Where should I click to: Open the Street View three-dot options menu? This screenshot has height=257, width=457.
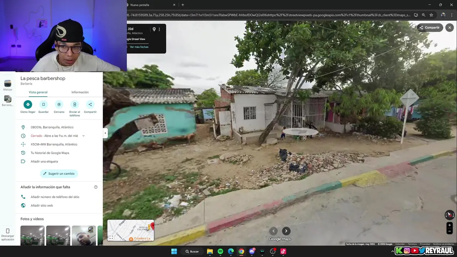click(x=159, y=29)
